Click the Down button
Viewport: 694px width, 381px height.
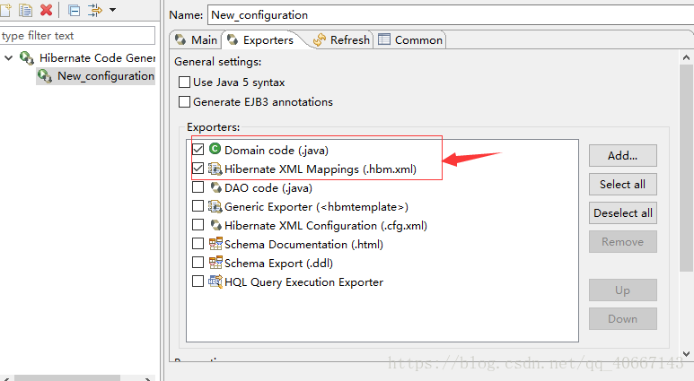pyautogui.click(x=622, y=318)
